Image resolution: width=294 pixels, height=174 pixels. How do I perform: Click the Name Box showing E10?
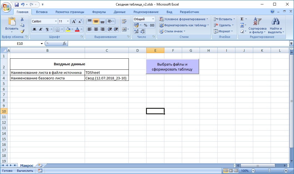(x=20, y=43)
